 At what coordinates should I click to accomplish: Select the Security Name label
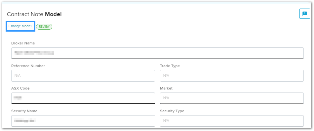(x=24, y=111)
